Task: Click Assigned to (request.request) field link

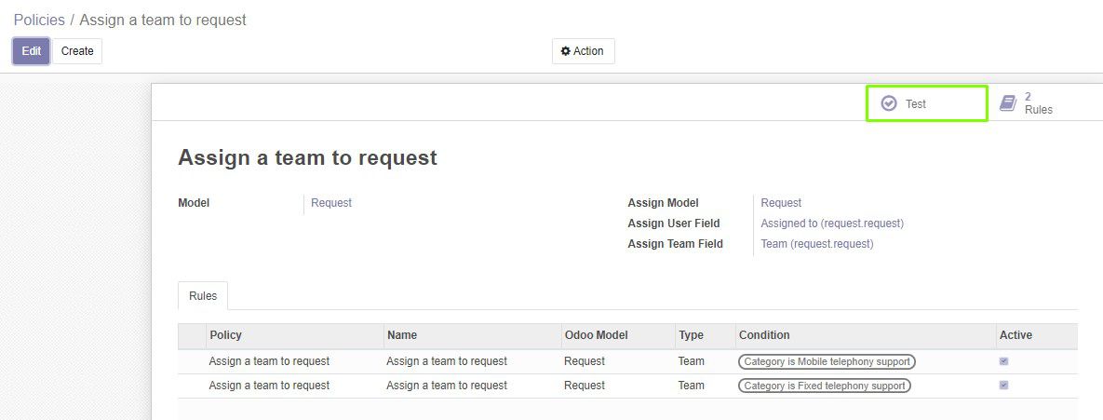Action: point(832,224)
